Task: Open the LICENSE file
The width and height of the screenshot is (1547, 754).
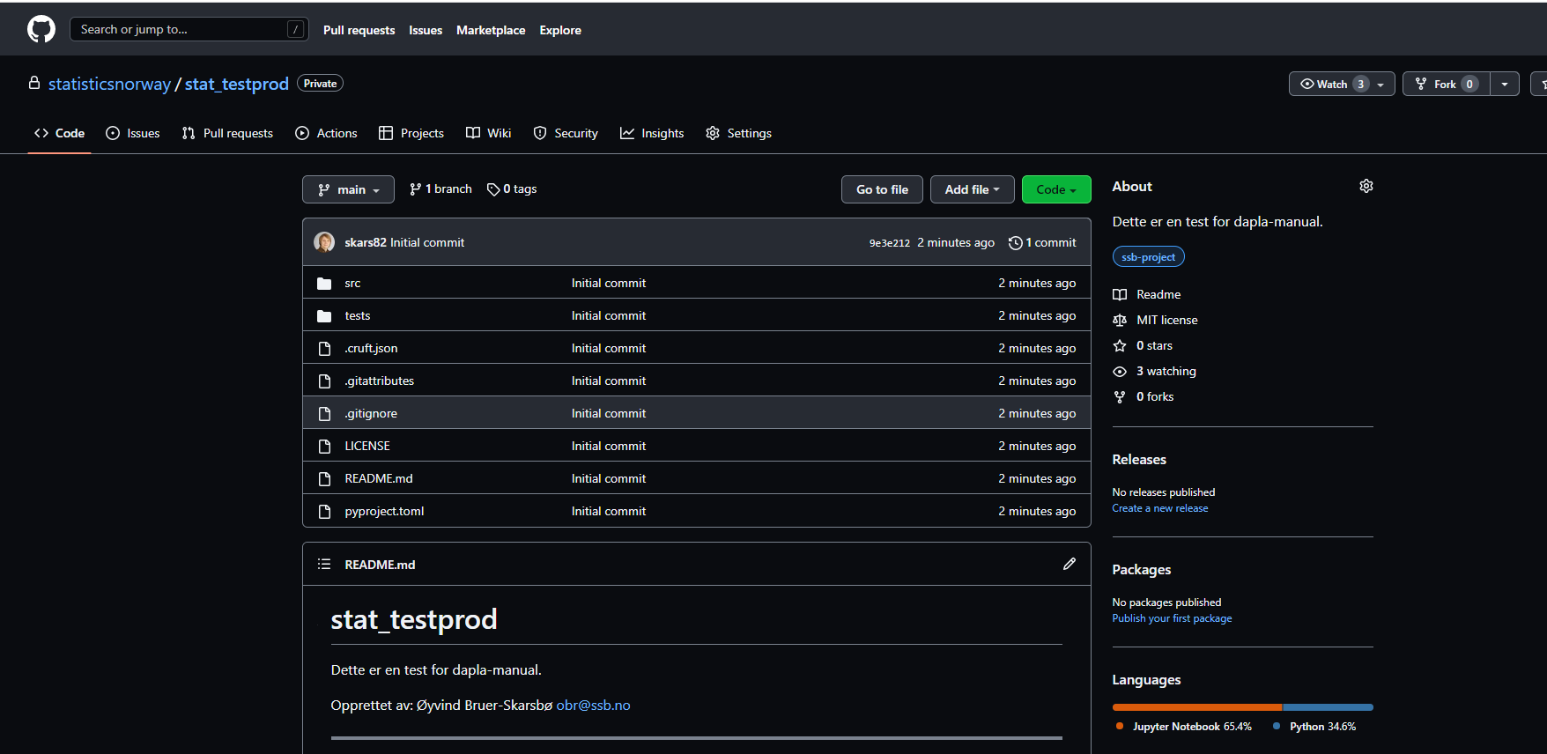Action: tap(367, 447)
